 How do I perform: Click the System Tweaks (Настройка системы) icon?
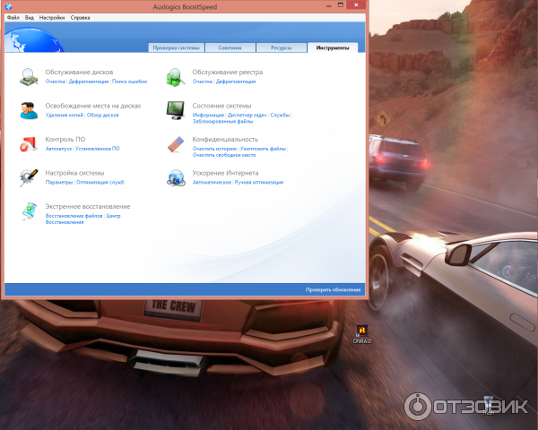tap(29, 176)
